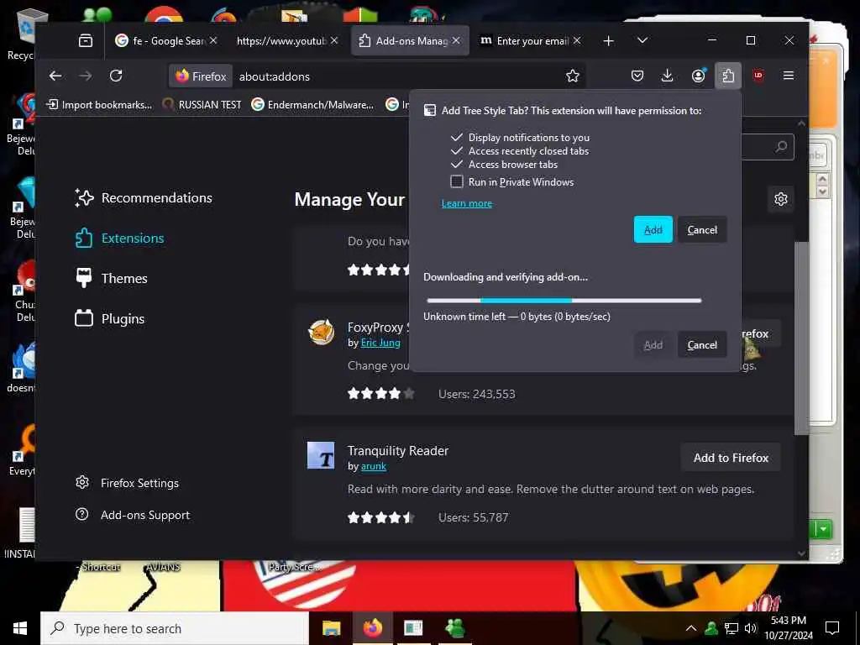This screenshot has width=860, height=645.
Task: Expand the list all tabs chevron
Action: pyautogui.click(x=642, y=40)
